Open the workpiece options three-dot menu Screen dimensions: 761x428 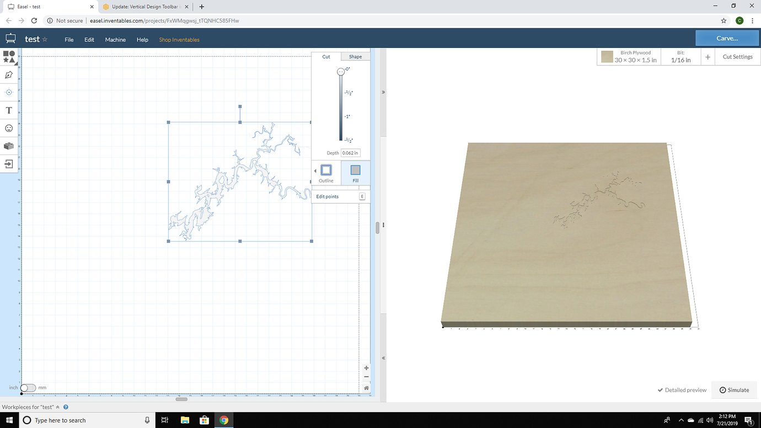383,224
